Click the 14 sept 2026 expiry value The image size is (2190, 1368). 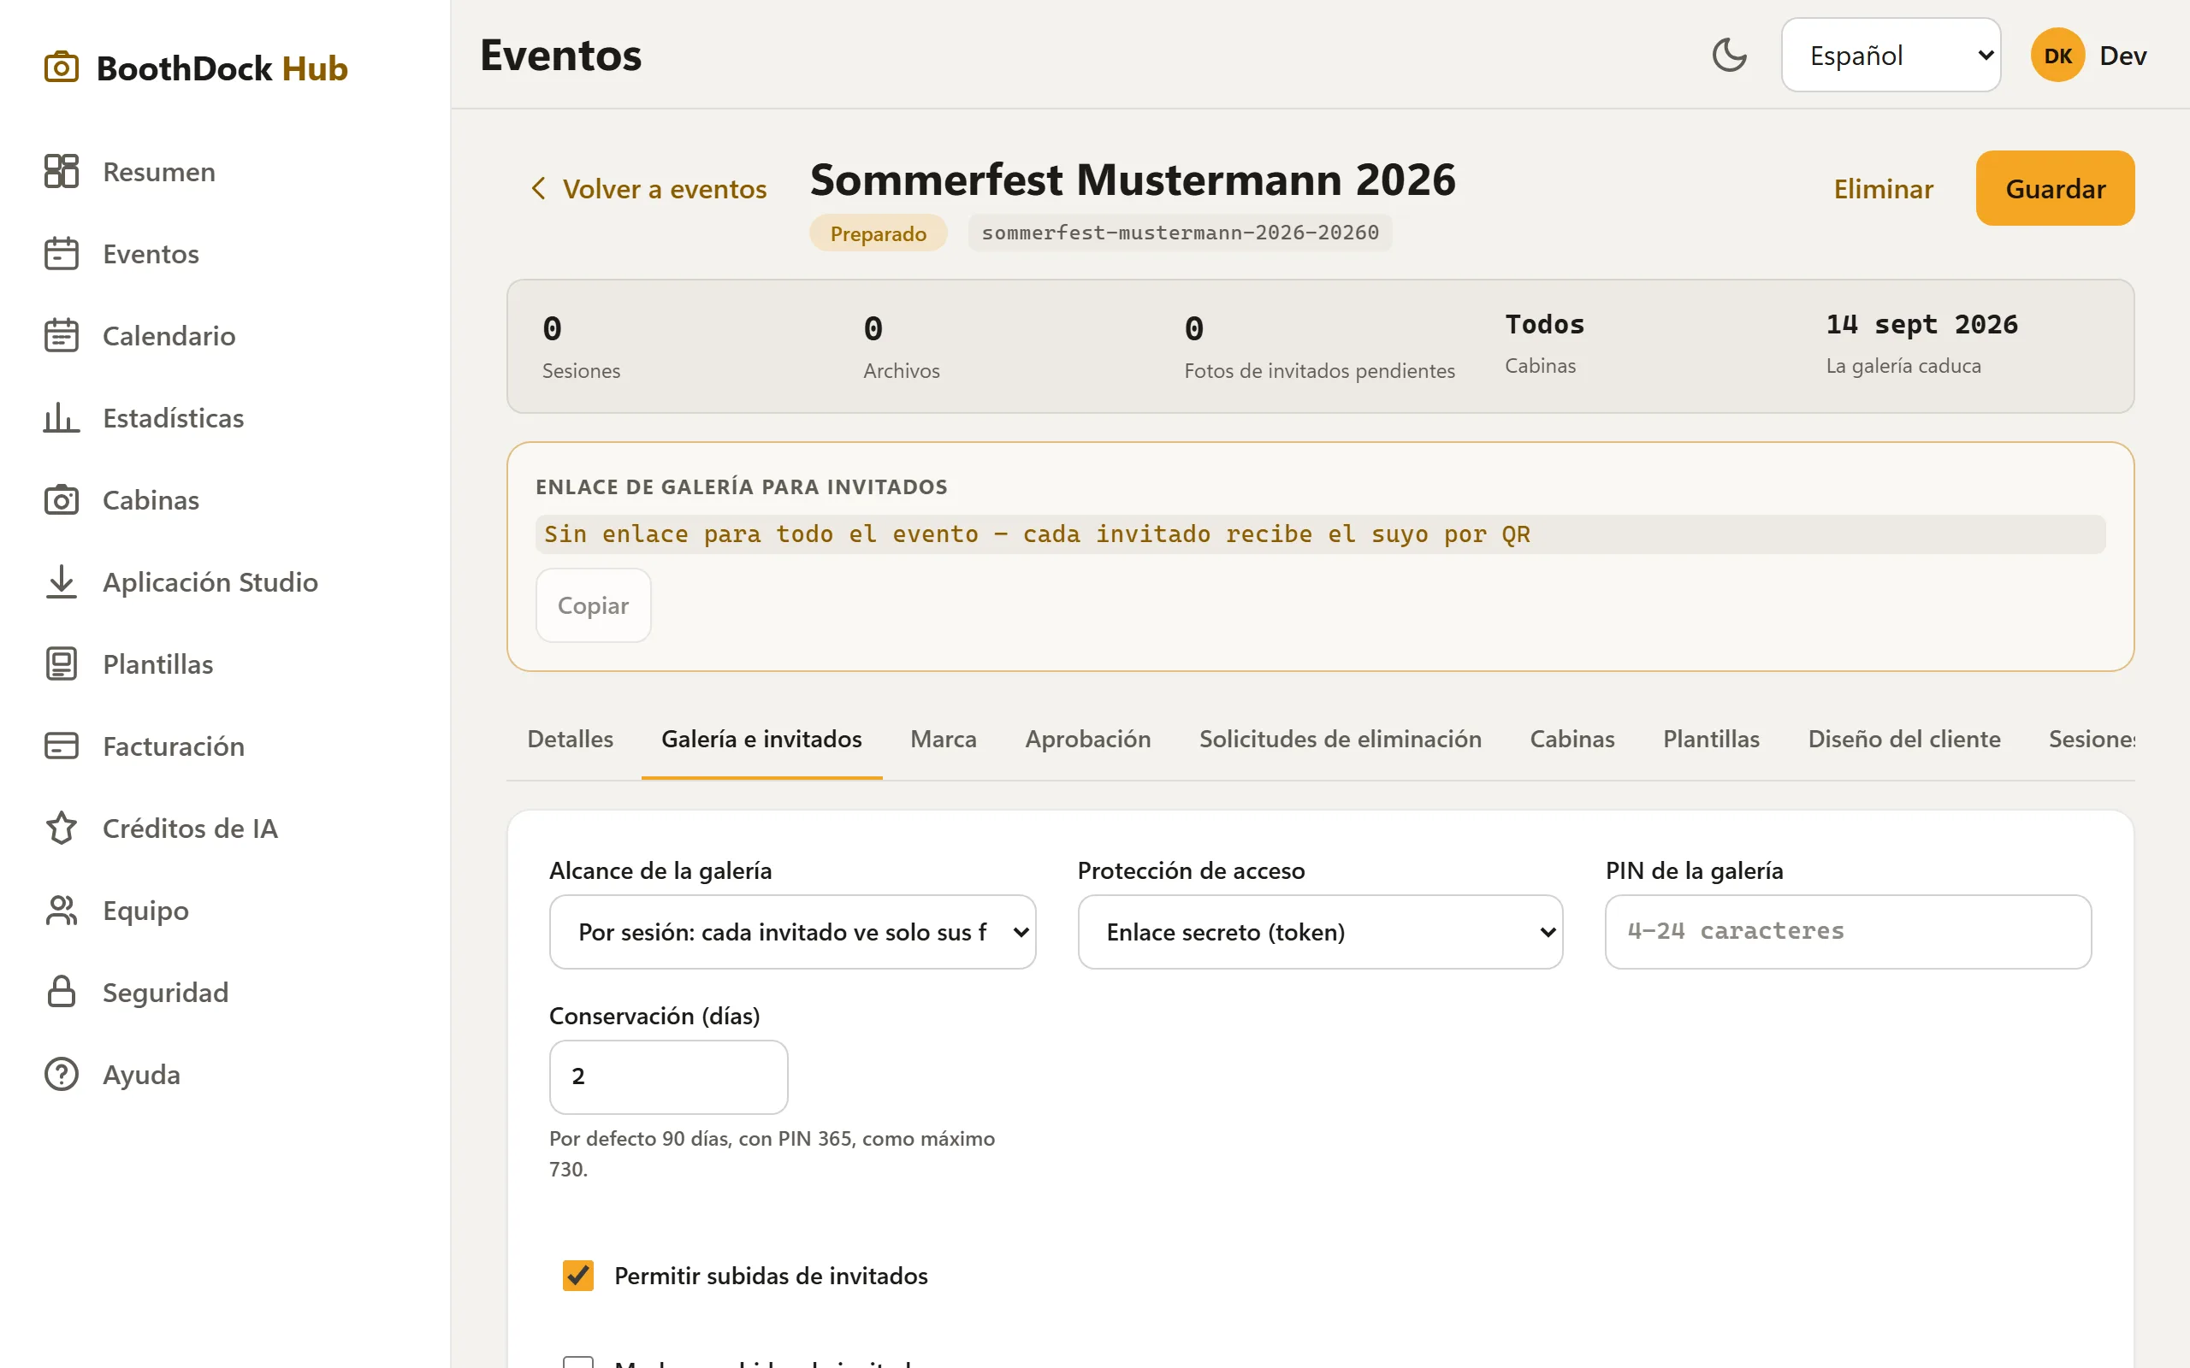point(1921,324)
